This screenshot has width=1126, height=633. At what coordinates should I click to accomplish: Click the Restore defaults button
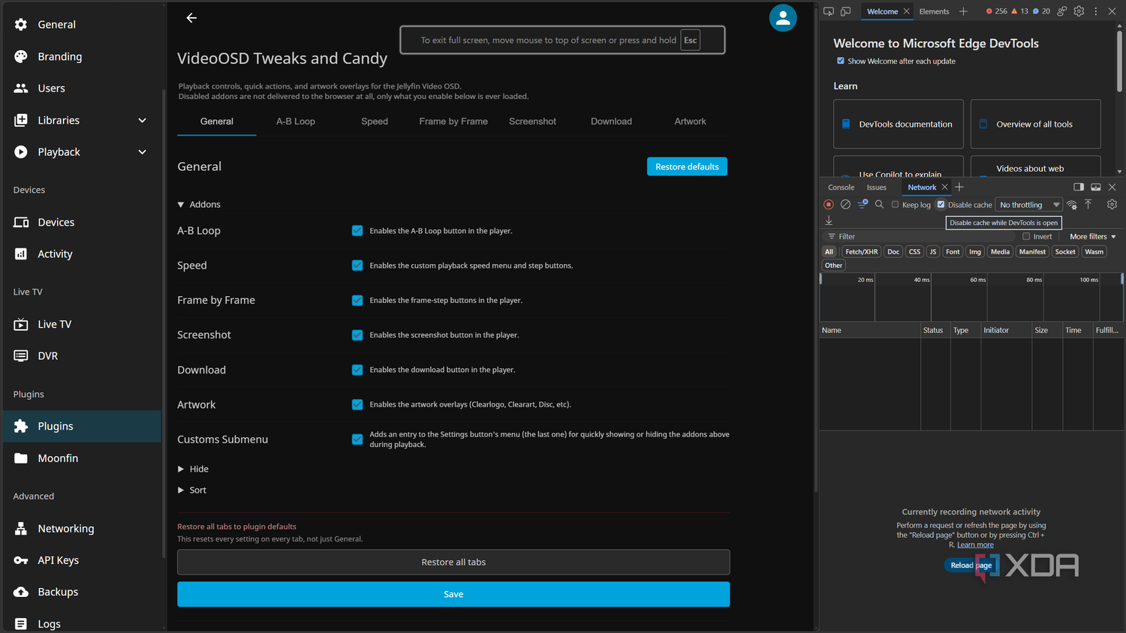687,166
